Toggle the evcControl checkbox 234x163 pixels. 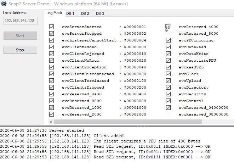click(x=169, y=101)
